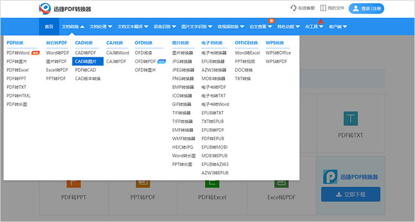Open OFD转图片 menu entry
The height and width of the screenshot is (222, 415).
click(x=145, y=70)
